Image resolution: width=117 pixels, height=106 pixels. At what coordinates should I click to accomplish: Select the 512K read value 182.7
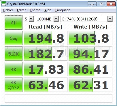[46, 54]
